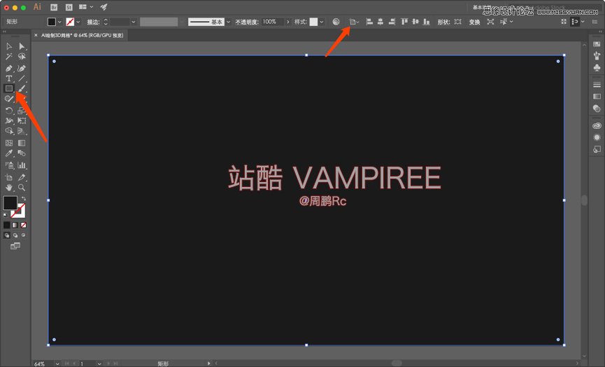Swap fill and stroke colors
The width and height of the screenshot is (605, 367).
[x=24, y=199]
